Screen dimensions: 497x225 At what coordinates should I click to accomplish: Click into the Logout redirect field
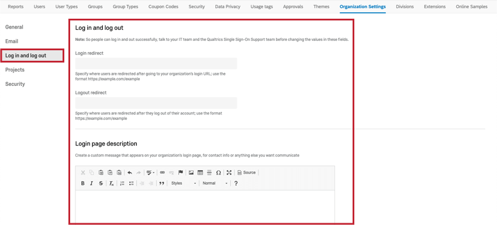coord(156,103)
